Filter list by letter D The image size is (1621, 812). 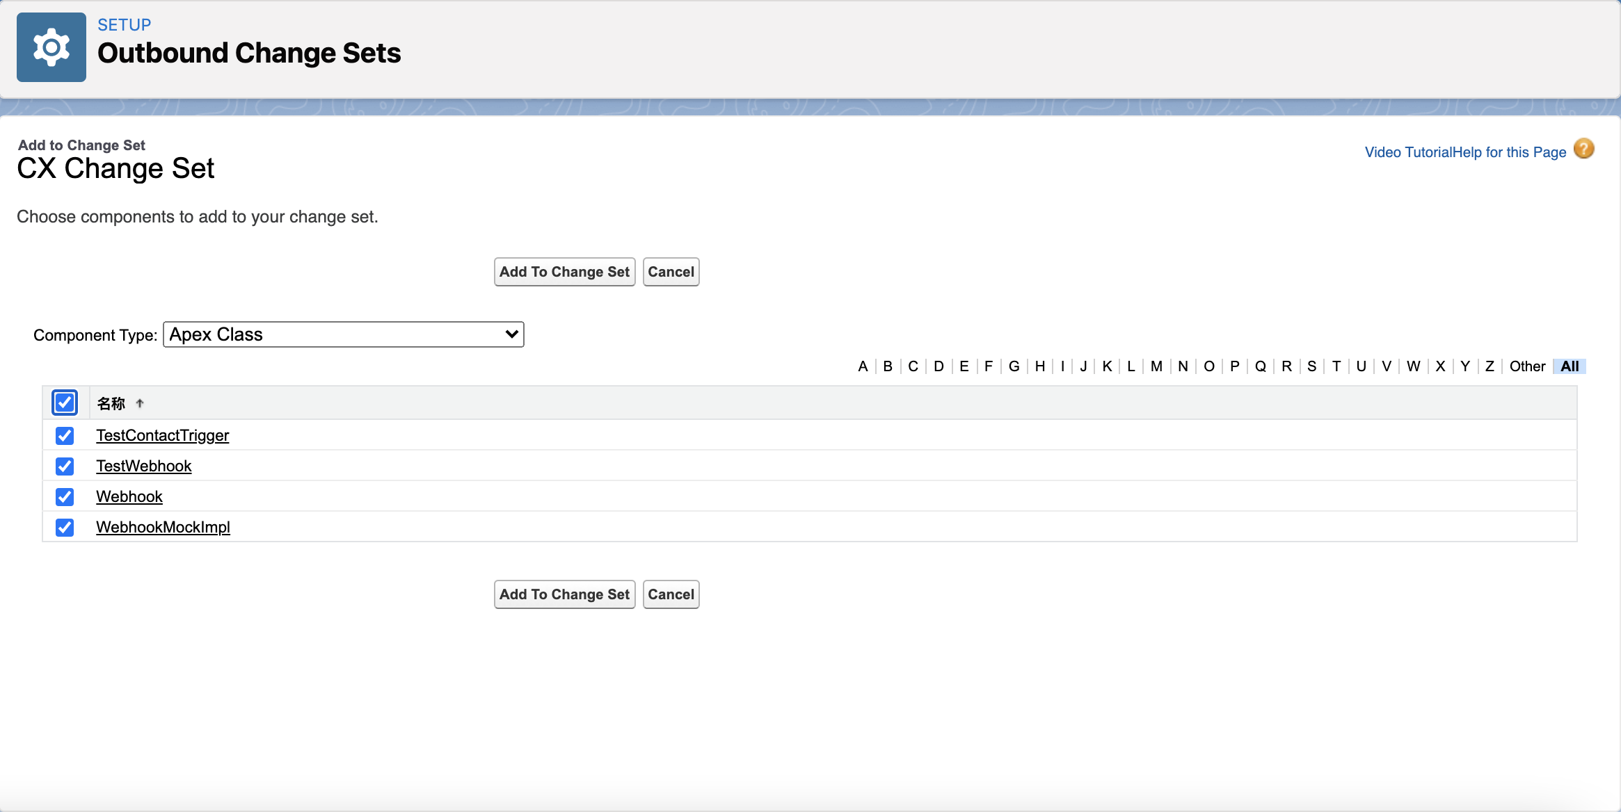(939, 366)
